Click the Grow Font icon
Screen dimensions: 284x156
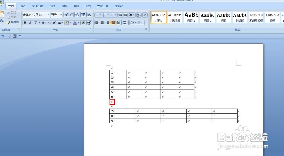(x=66, y=15)
